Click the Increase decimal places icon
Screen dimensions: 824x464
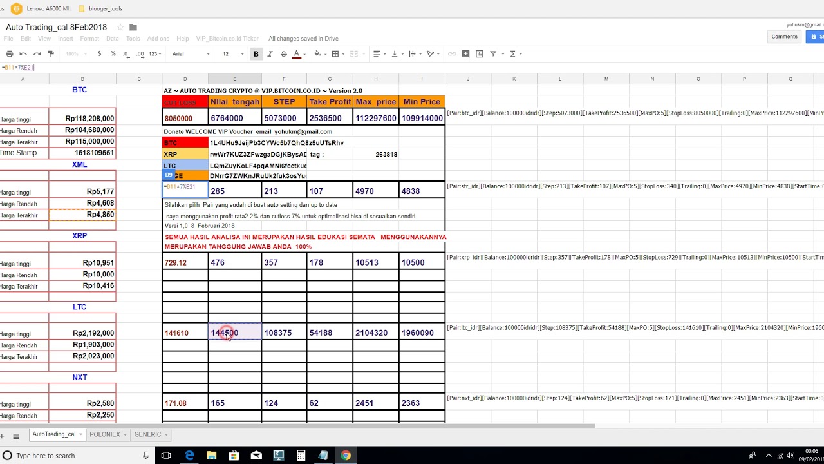[140, 54]
